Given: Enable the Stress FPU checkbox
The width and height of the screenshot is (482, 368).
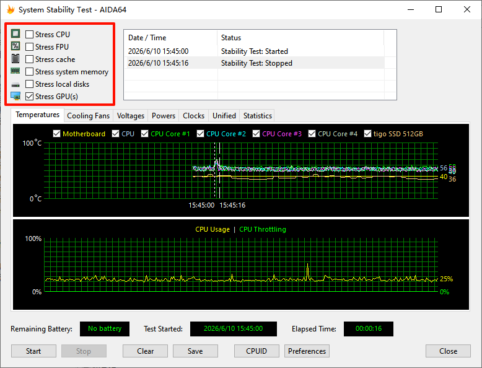Looking at the screenshot, I should click(30, 46).
